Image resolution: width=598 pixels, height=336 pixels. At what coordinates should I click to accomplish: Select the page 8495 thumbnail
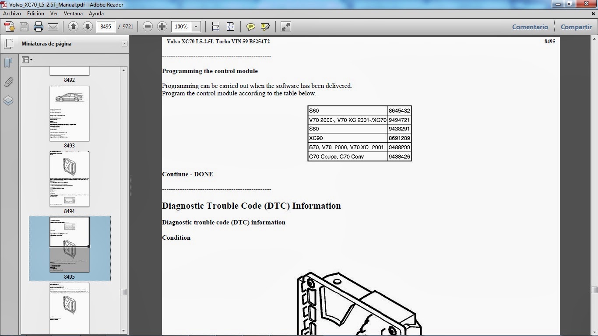(70, 245)
